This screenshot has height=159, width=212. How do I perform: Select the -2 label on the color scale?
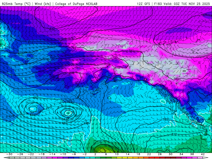click(x=85, y=154)
